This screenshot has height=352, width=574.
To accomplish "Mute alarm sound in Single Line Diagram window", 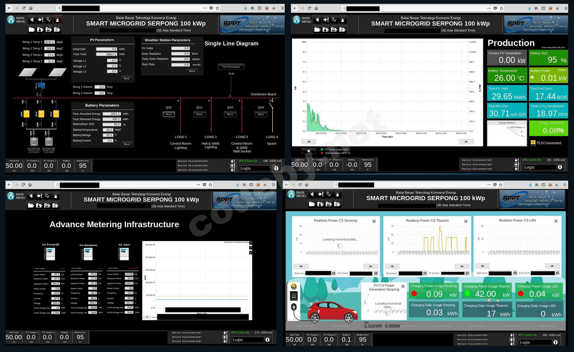I will pyautogui.click(x=32, y=20).
